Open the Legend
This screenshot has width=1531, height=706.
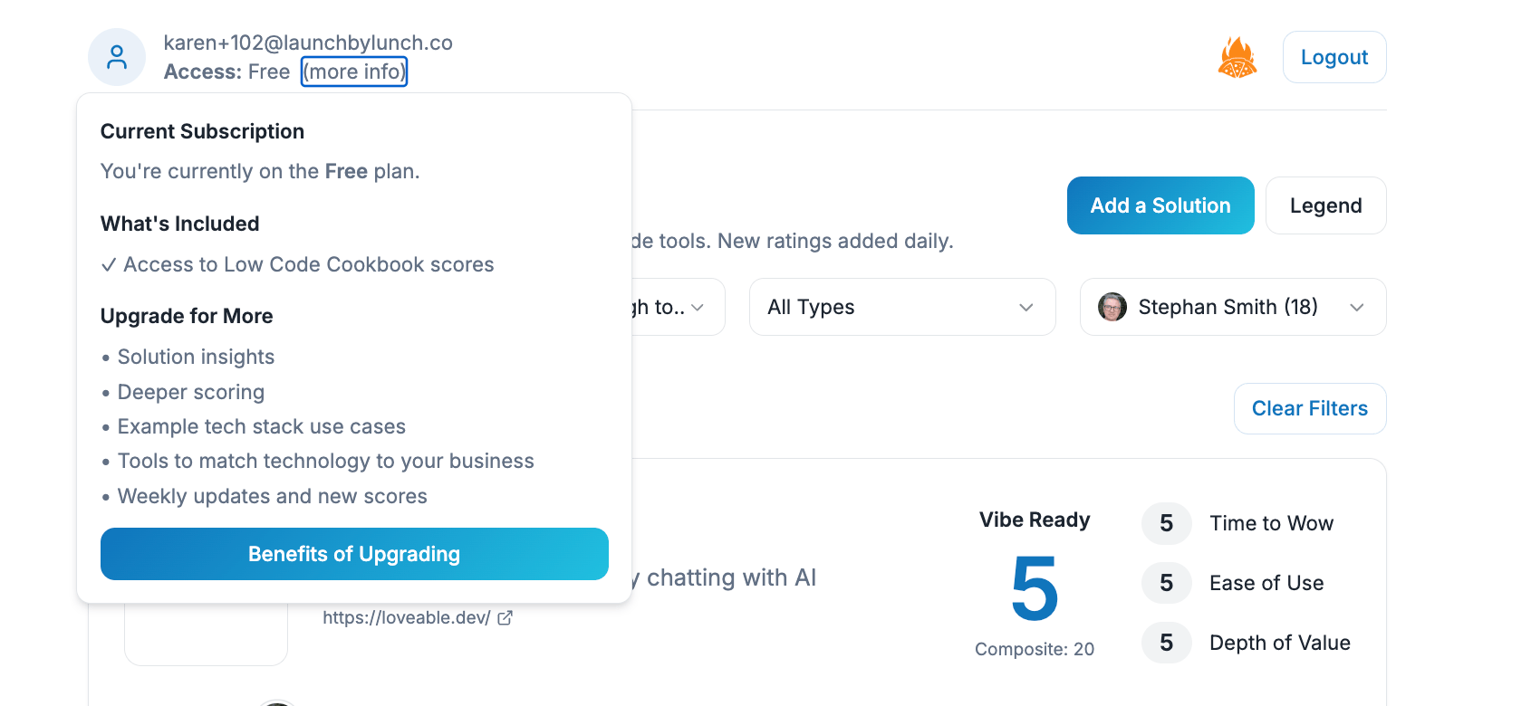[x=1325, y=205]
